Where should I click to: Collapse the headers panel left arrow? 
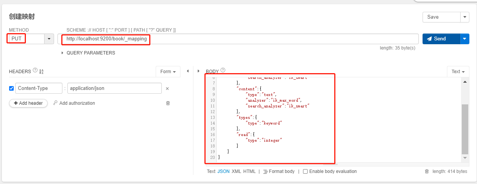click(187, 71)
